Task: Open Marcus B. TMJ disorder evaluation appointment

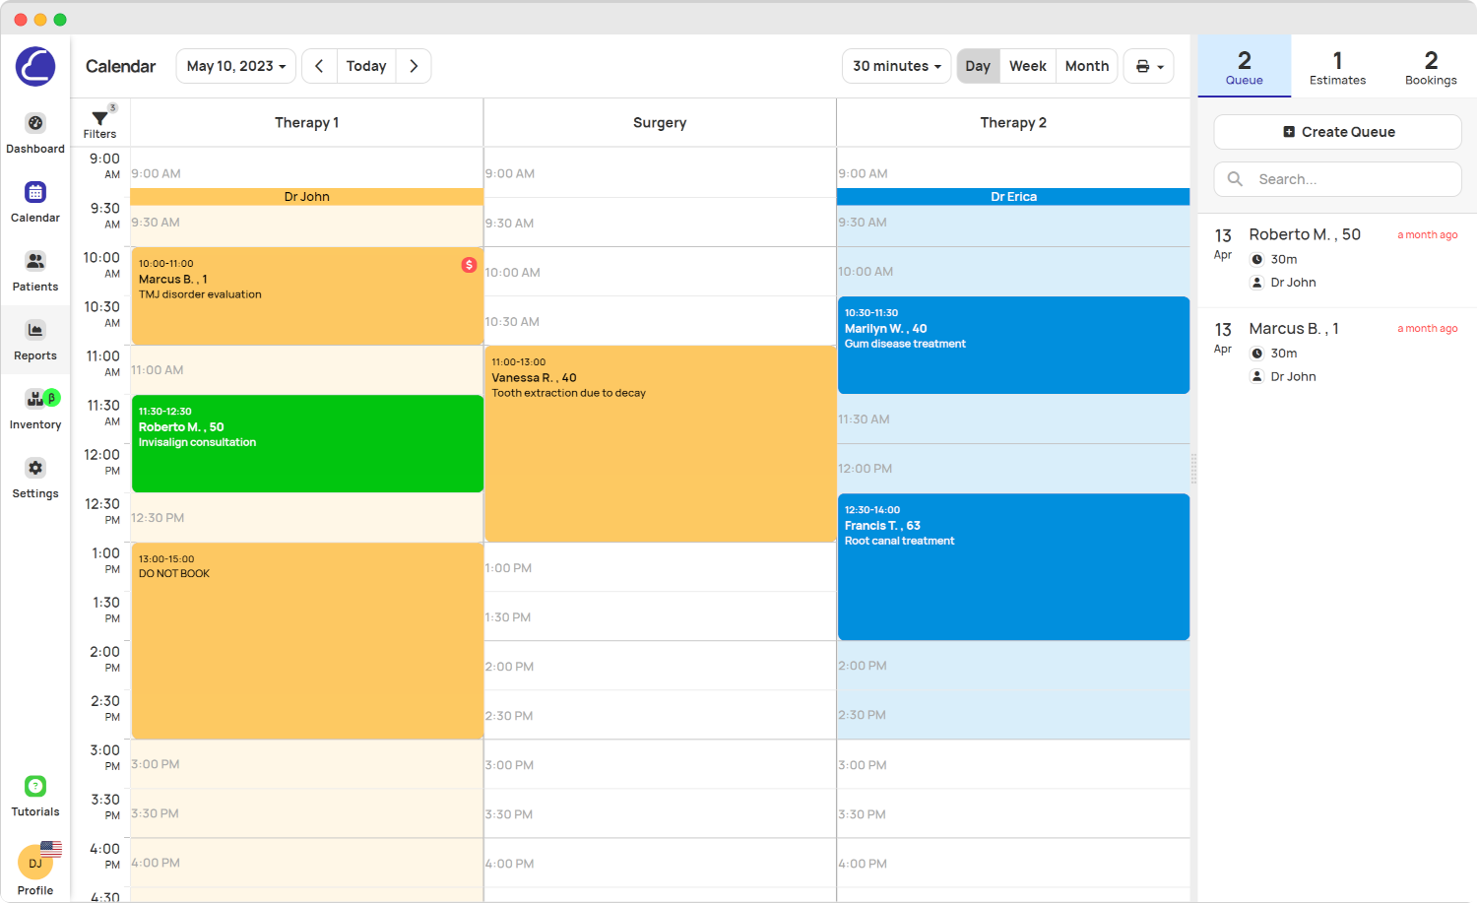Action: point(307,295)
